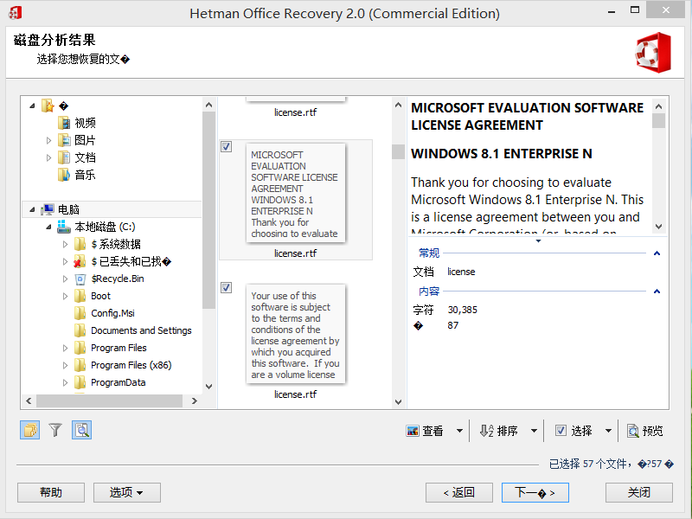This screenshot has width=692, height=519.
Task: Click the 下一步 next button
Action: point(535,492)
